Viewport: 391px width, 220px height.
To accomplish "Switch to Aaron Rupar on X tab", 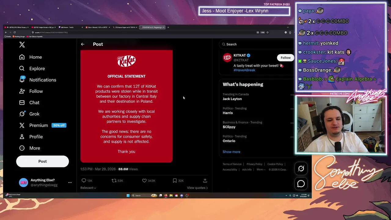I will [124, 28].
